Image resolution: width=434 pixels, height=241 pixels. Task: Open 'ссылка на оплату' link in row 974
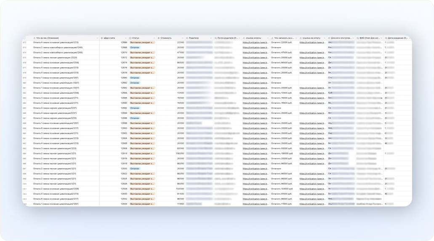(x=312, y=53)
